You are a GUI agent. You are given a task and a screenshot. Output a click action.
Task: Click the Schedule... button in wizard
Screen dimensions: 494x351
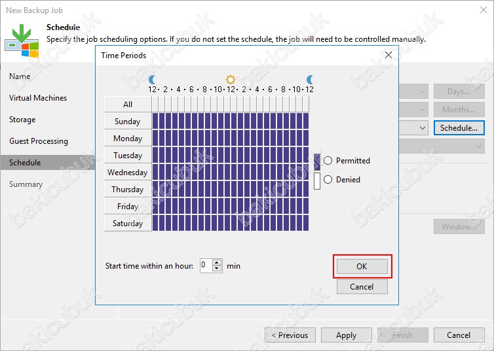click(459, 128)
